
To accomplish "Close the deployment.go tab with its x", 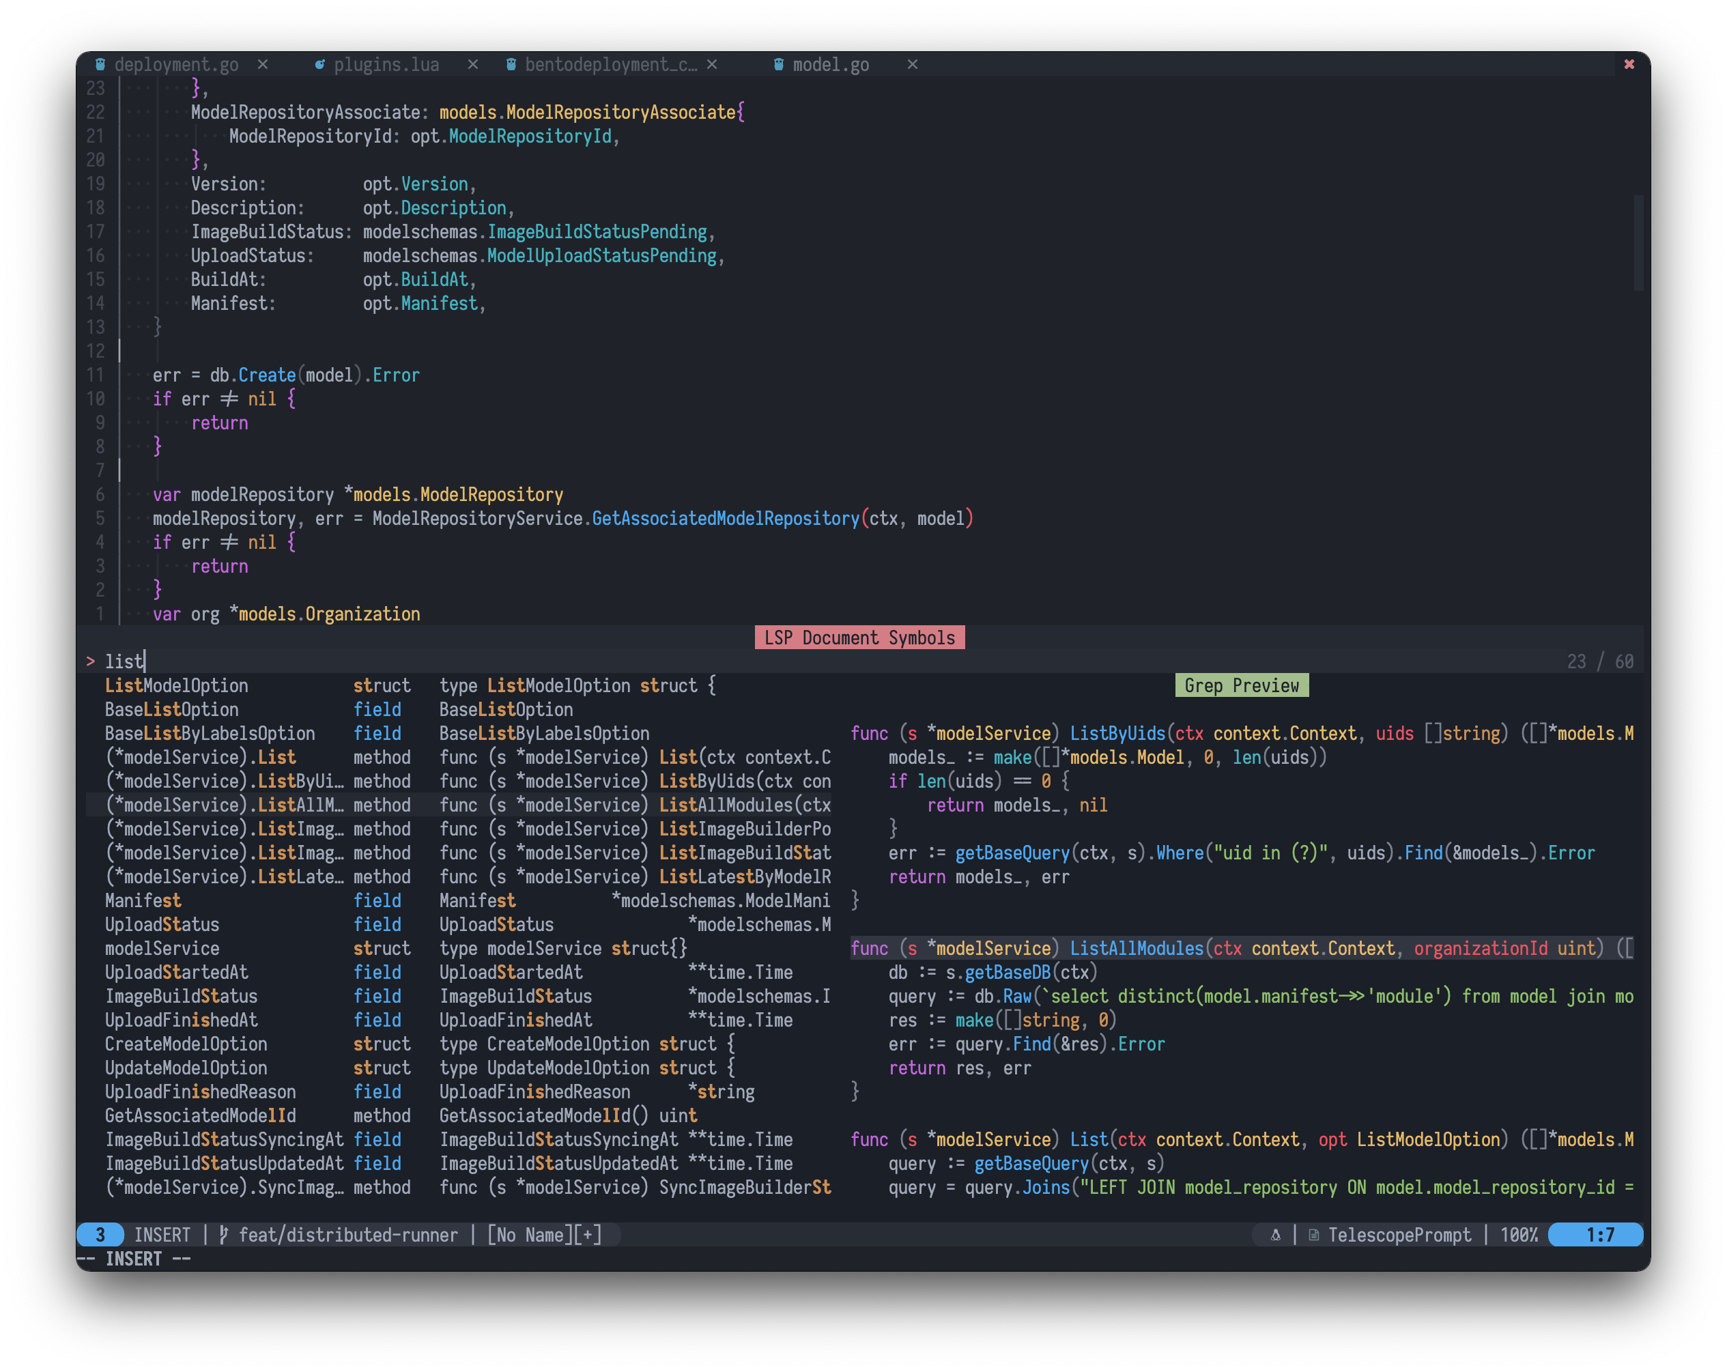I will (x=263, y=65).
